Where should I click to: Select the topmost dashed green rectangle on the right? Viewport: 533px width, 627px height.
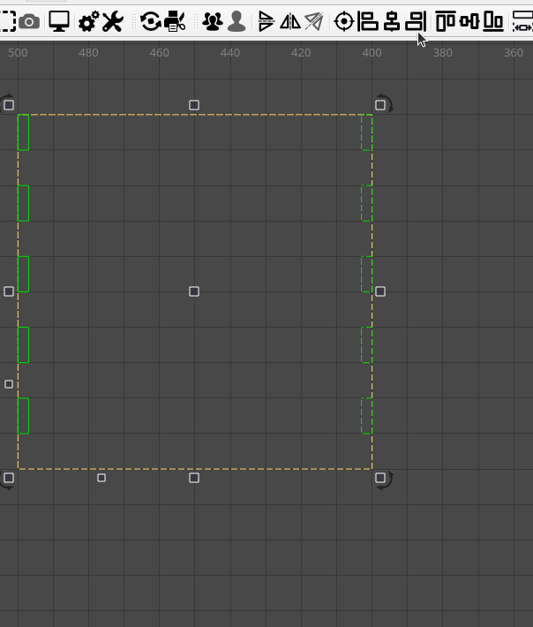[367, 132]
